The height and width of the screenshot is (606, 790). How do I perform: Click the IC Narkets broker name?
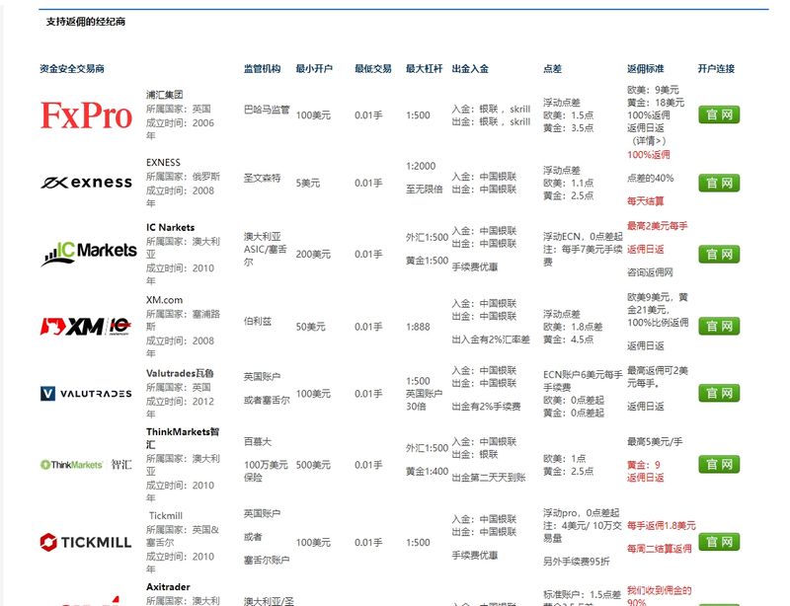[x=170, y=227]
